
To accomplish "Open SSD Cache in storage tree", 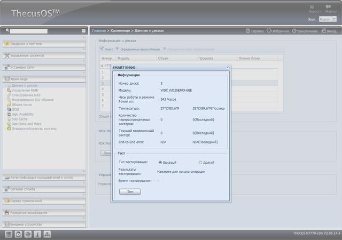I will click(19, 119).
